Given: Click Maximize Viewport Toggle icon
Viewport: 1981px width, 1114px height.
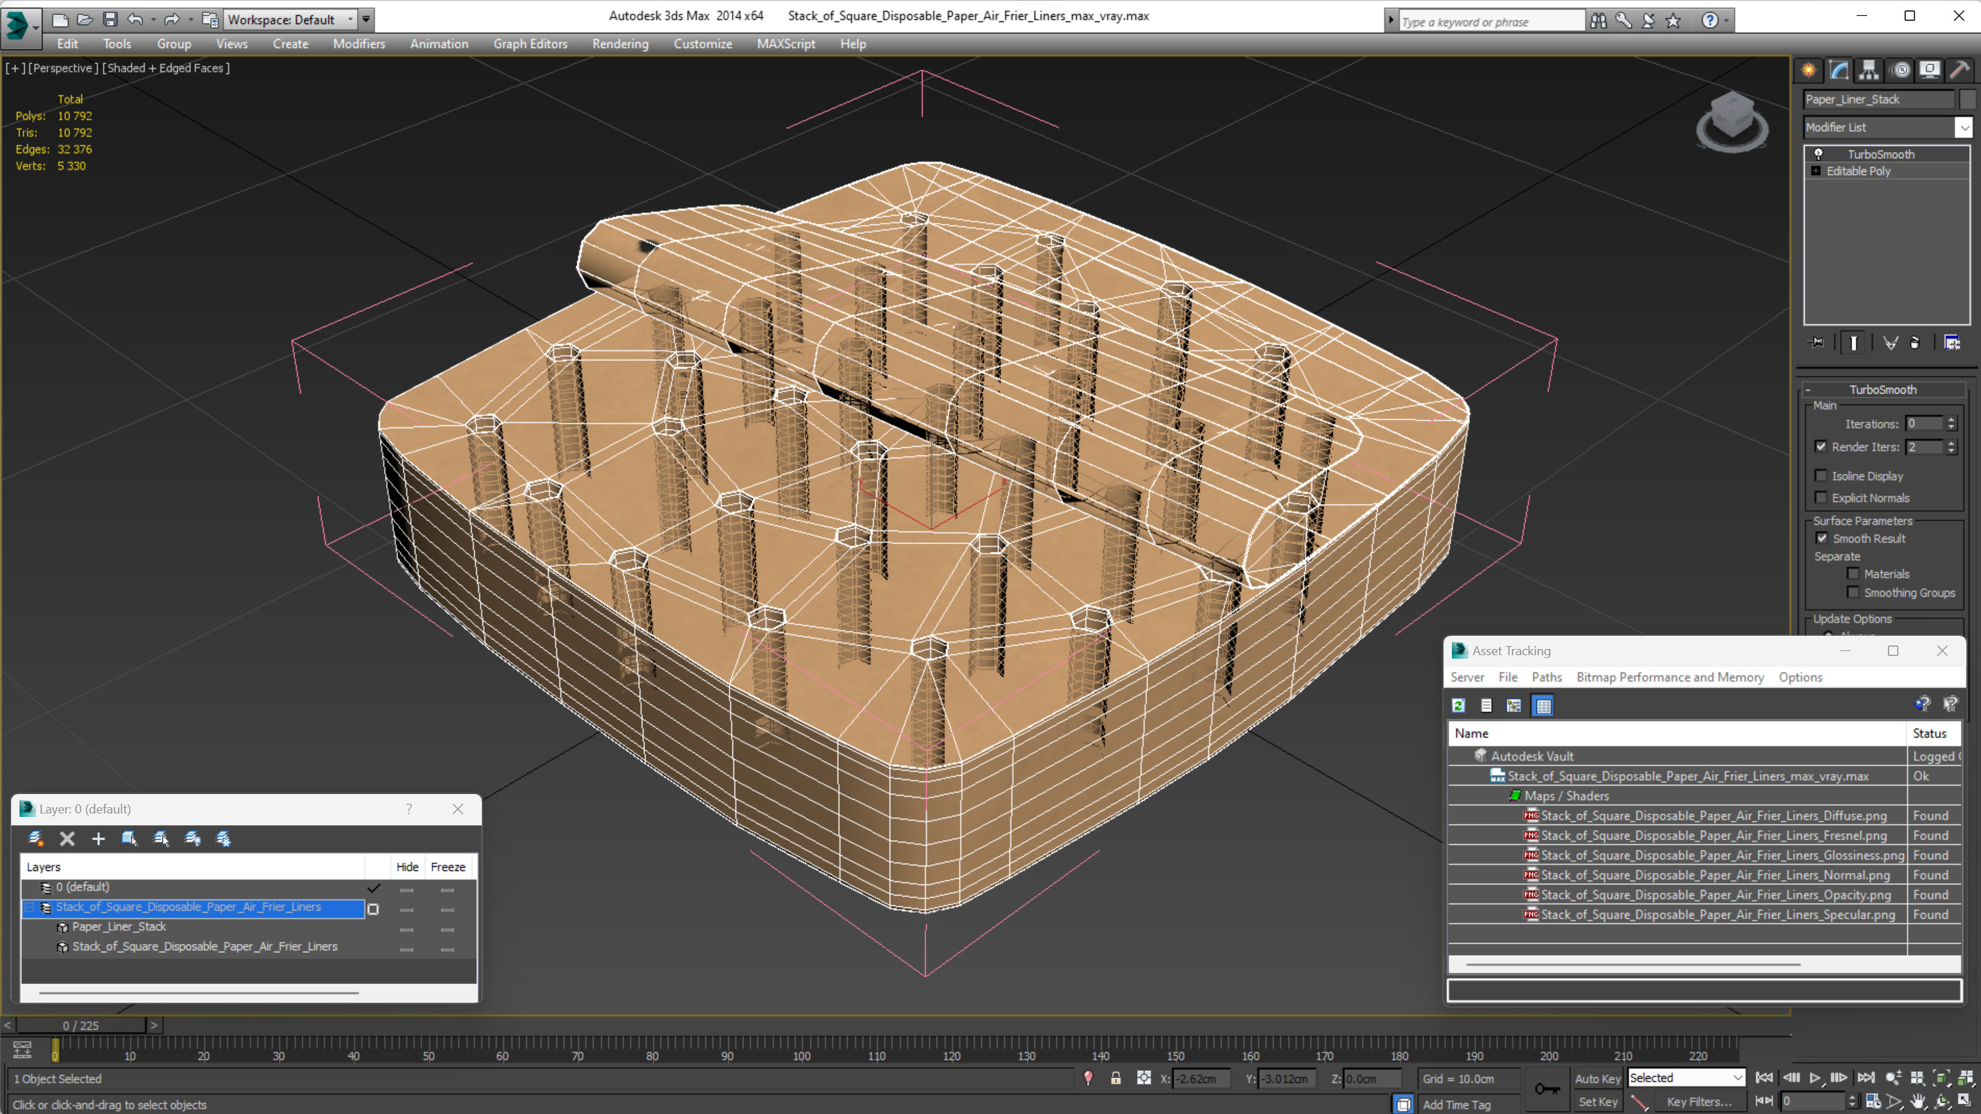Looking at the screenshot, I should point(1965,1102).
